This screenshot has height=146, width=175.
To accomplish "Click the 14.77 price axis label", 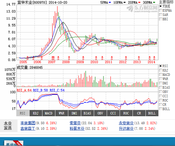I will coord(11,4).
